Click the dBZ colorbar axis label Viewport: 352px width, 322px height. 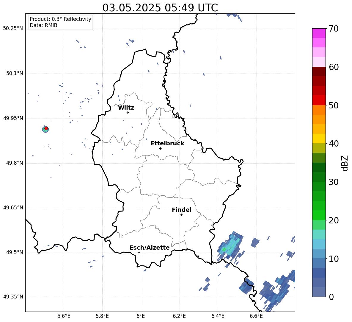345,163
